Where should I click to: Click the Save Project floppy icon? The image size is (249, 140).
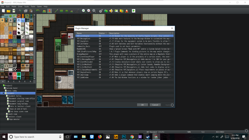14,11
